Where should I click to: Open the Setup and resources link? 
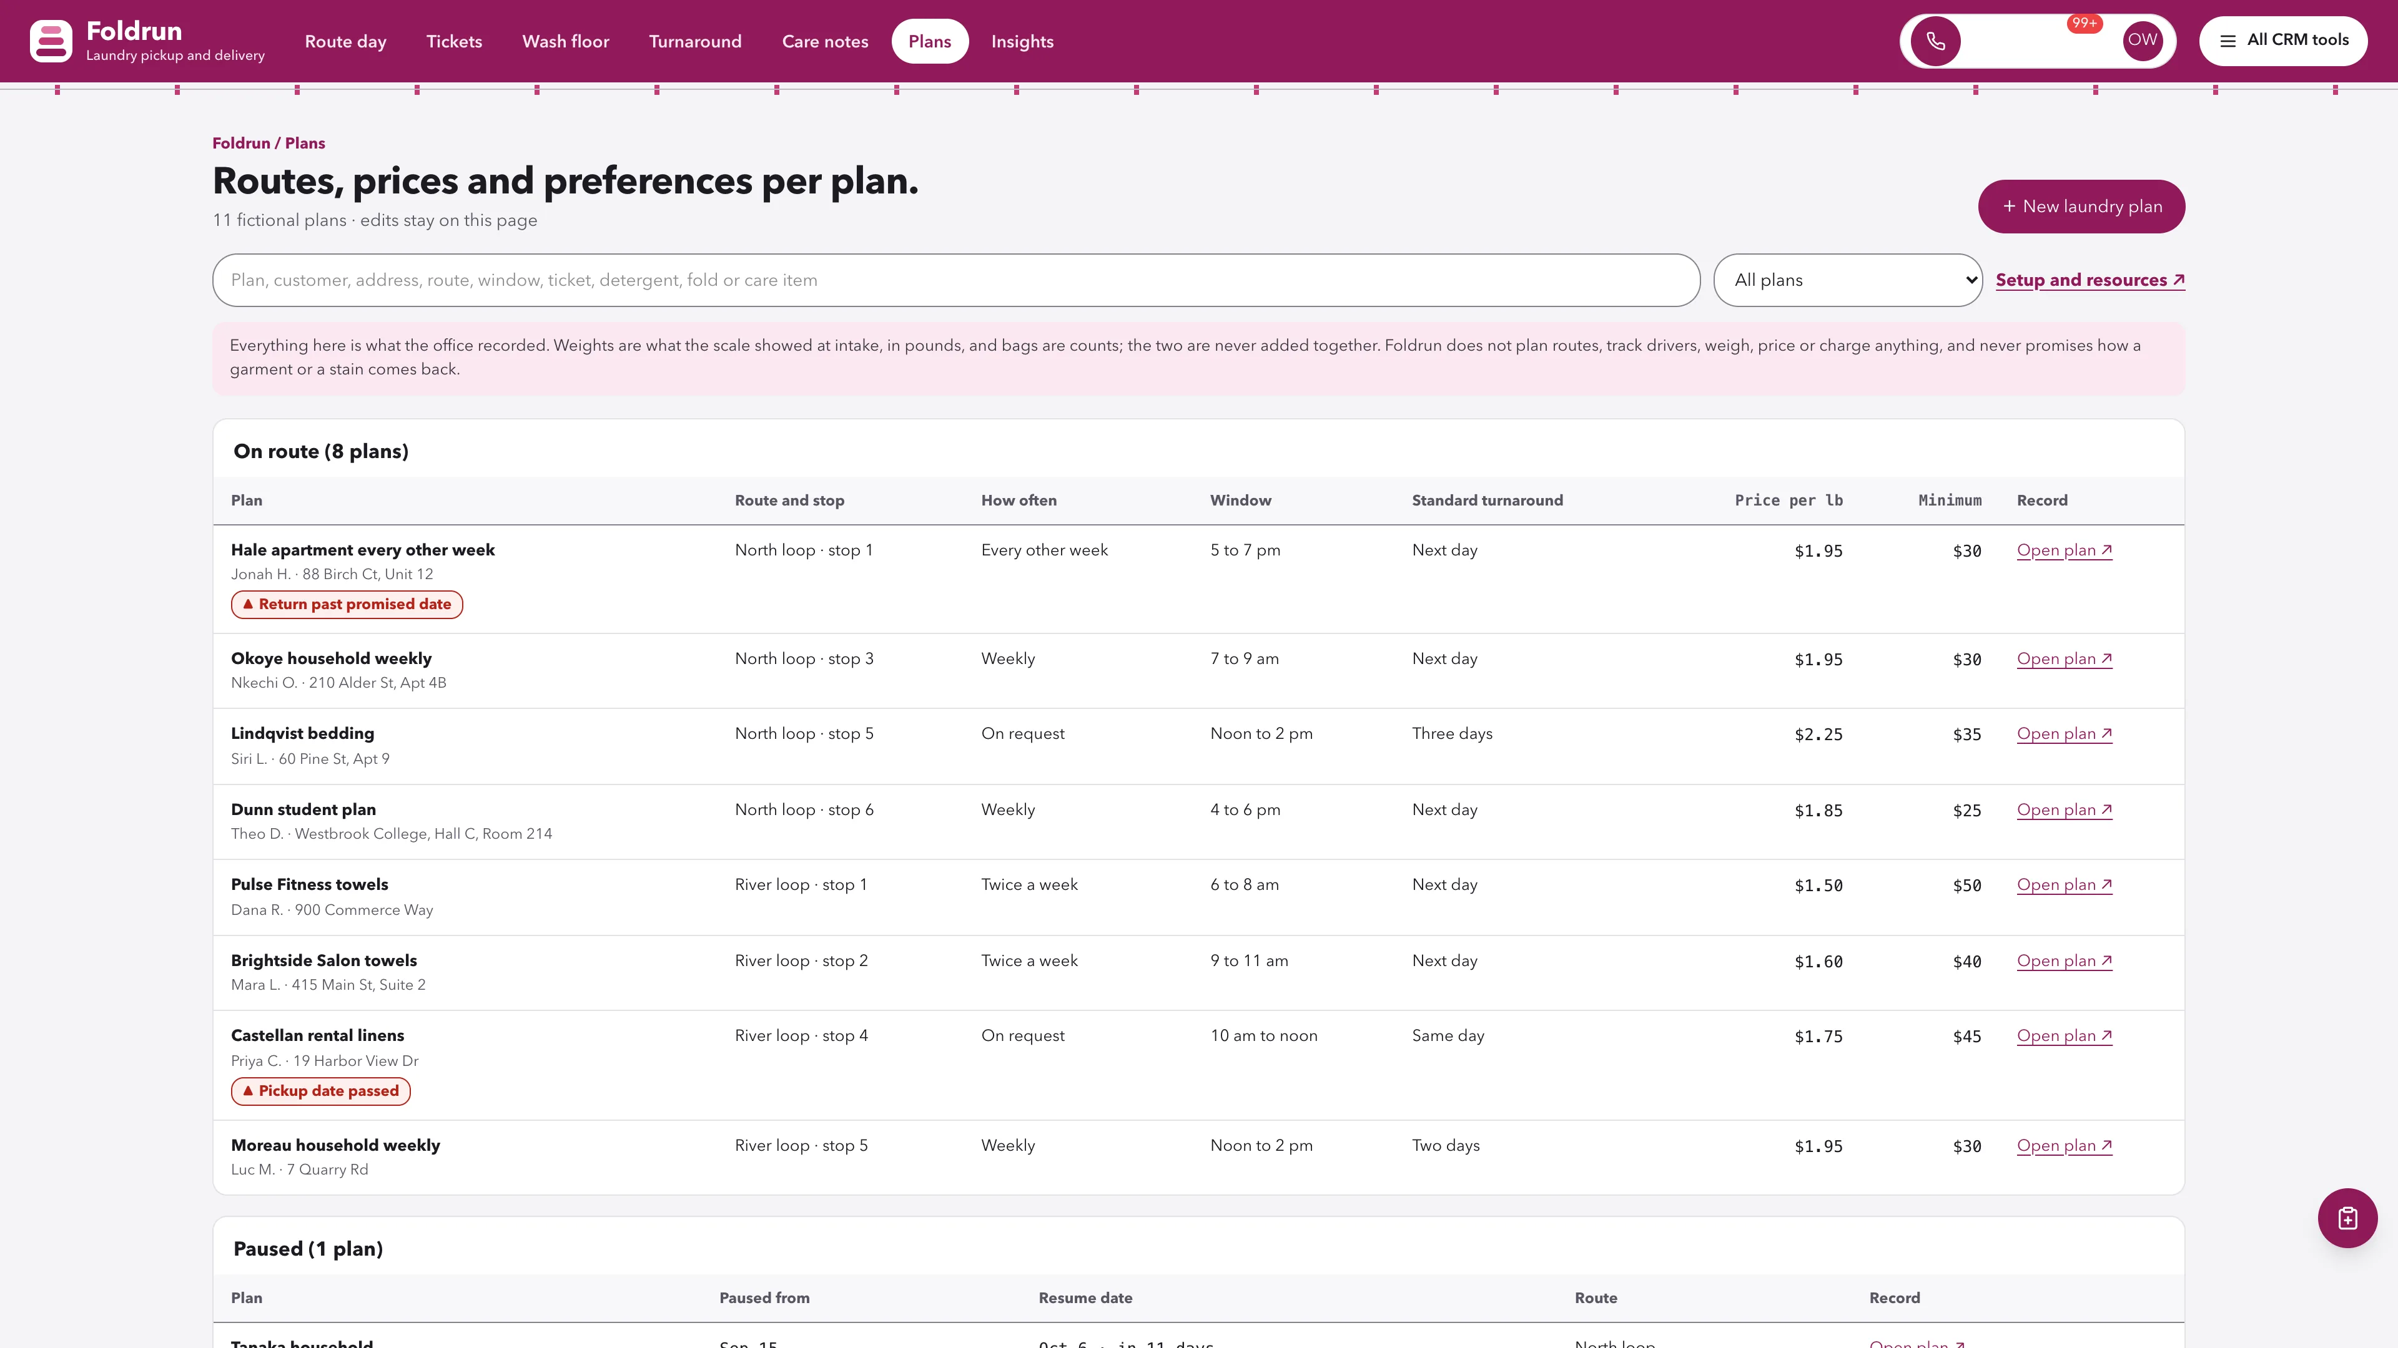pos(2090,280)
